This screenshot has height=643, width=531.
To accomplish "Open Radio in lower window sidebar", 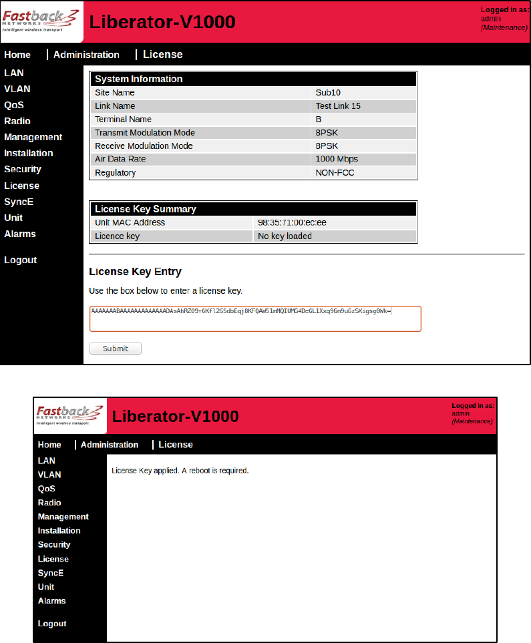I will (49, 503).
